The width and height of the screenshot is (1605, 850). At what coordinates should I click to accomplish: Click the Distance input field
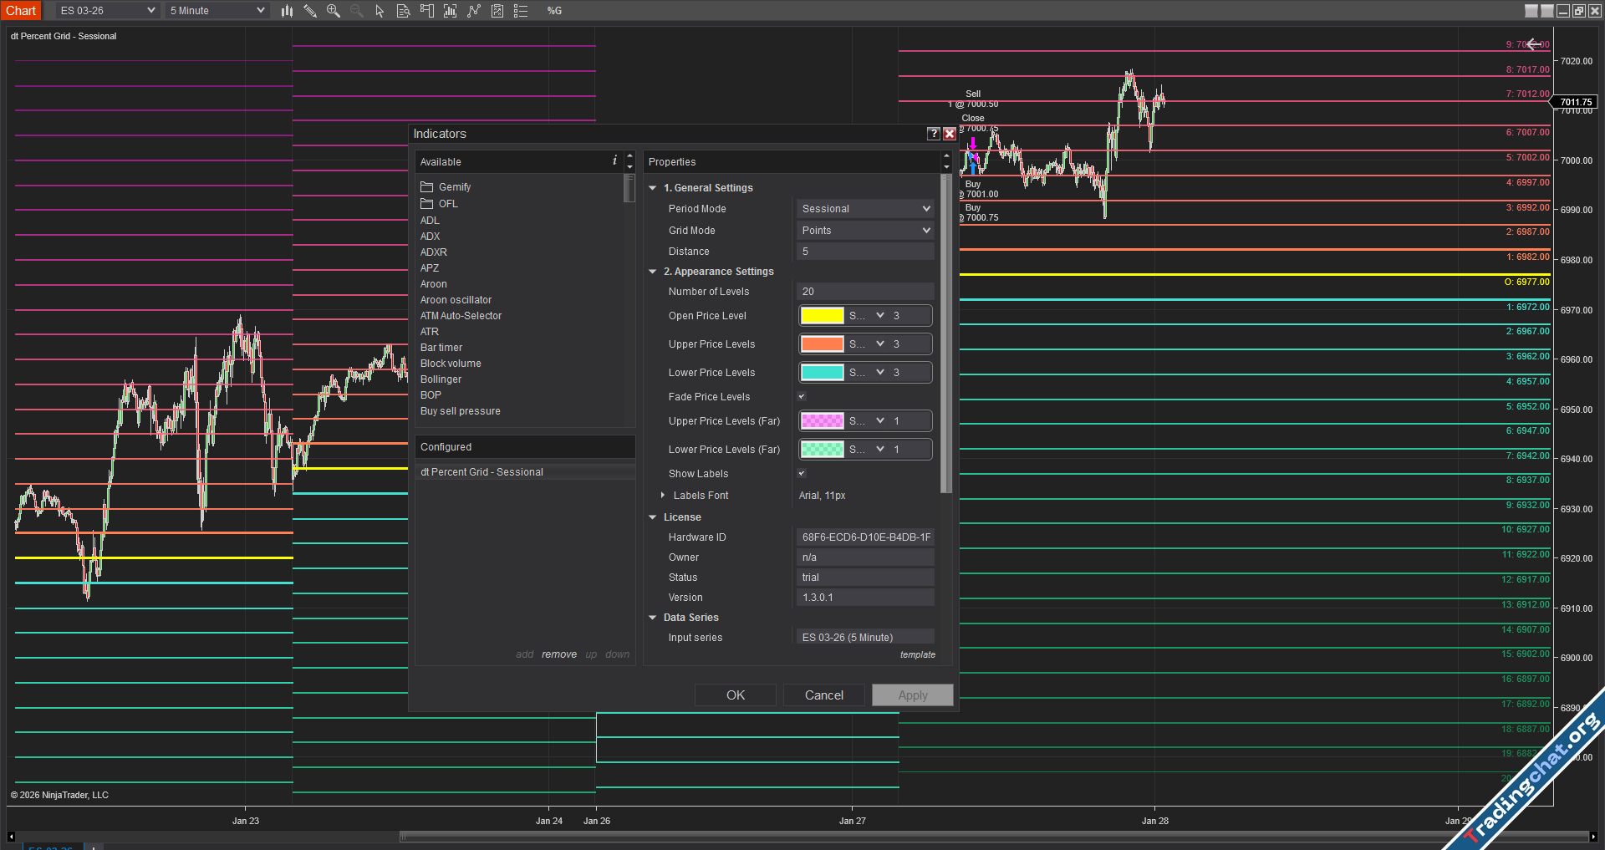tap(865, 252)
